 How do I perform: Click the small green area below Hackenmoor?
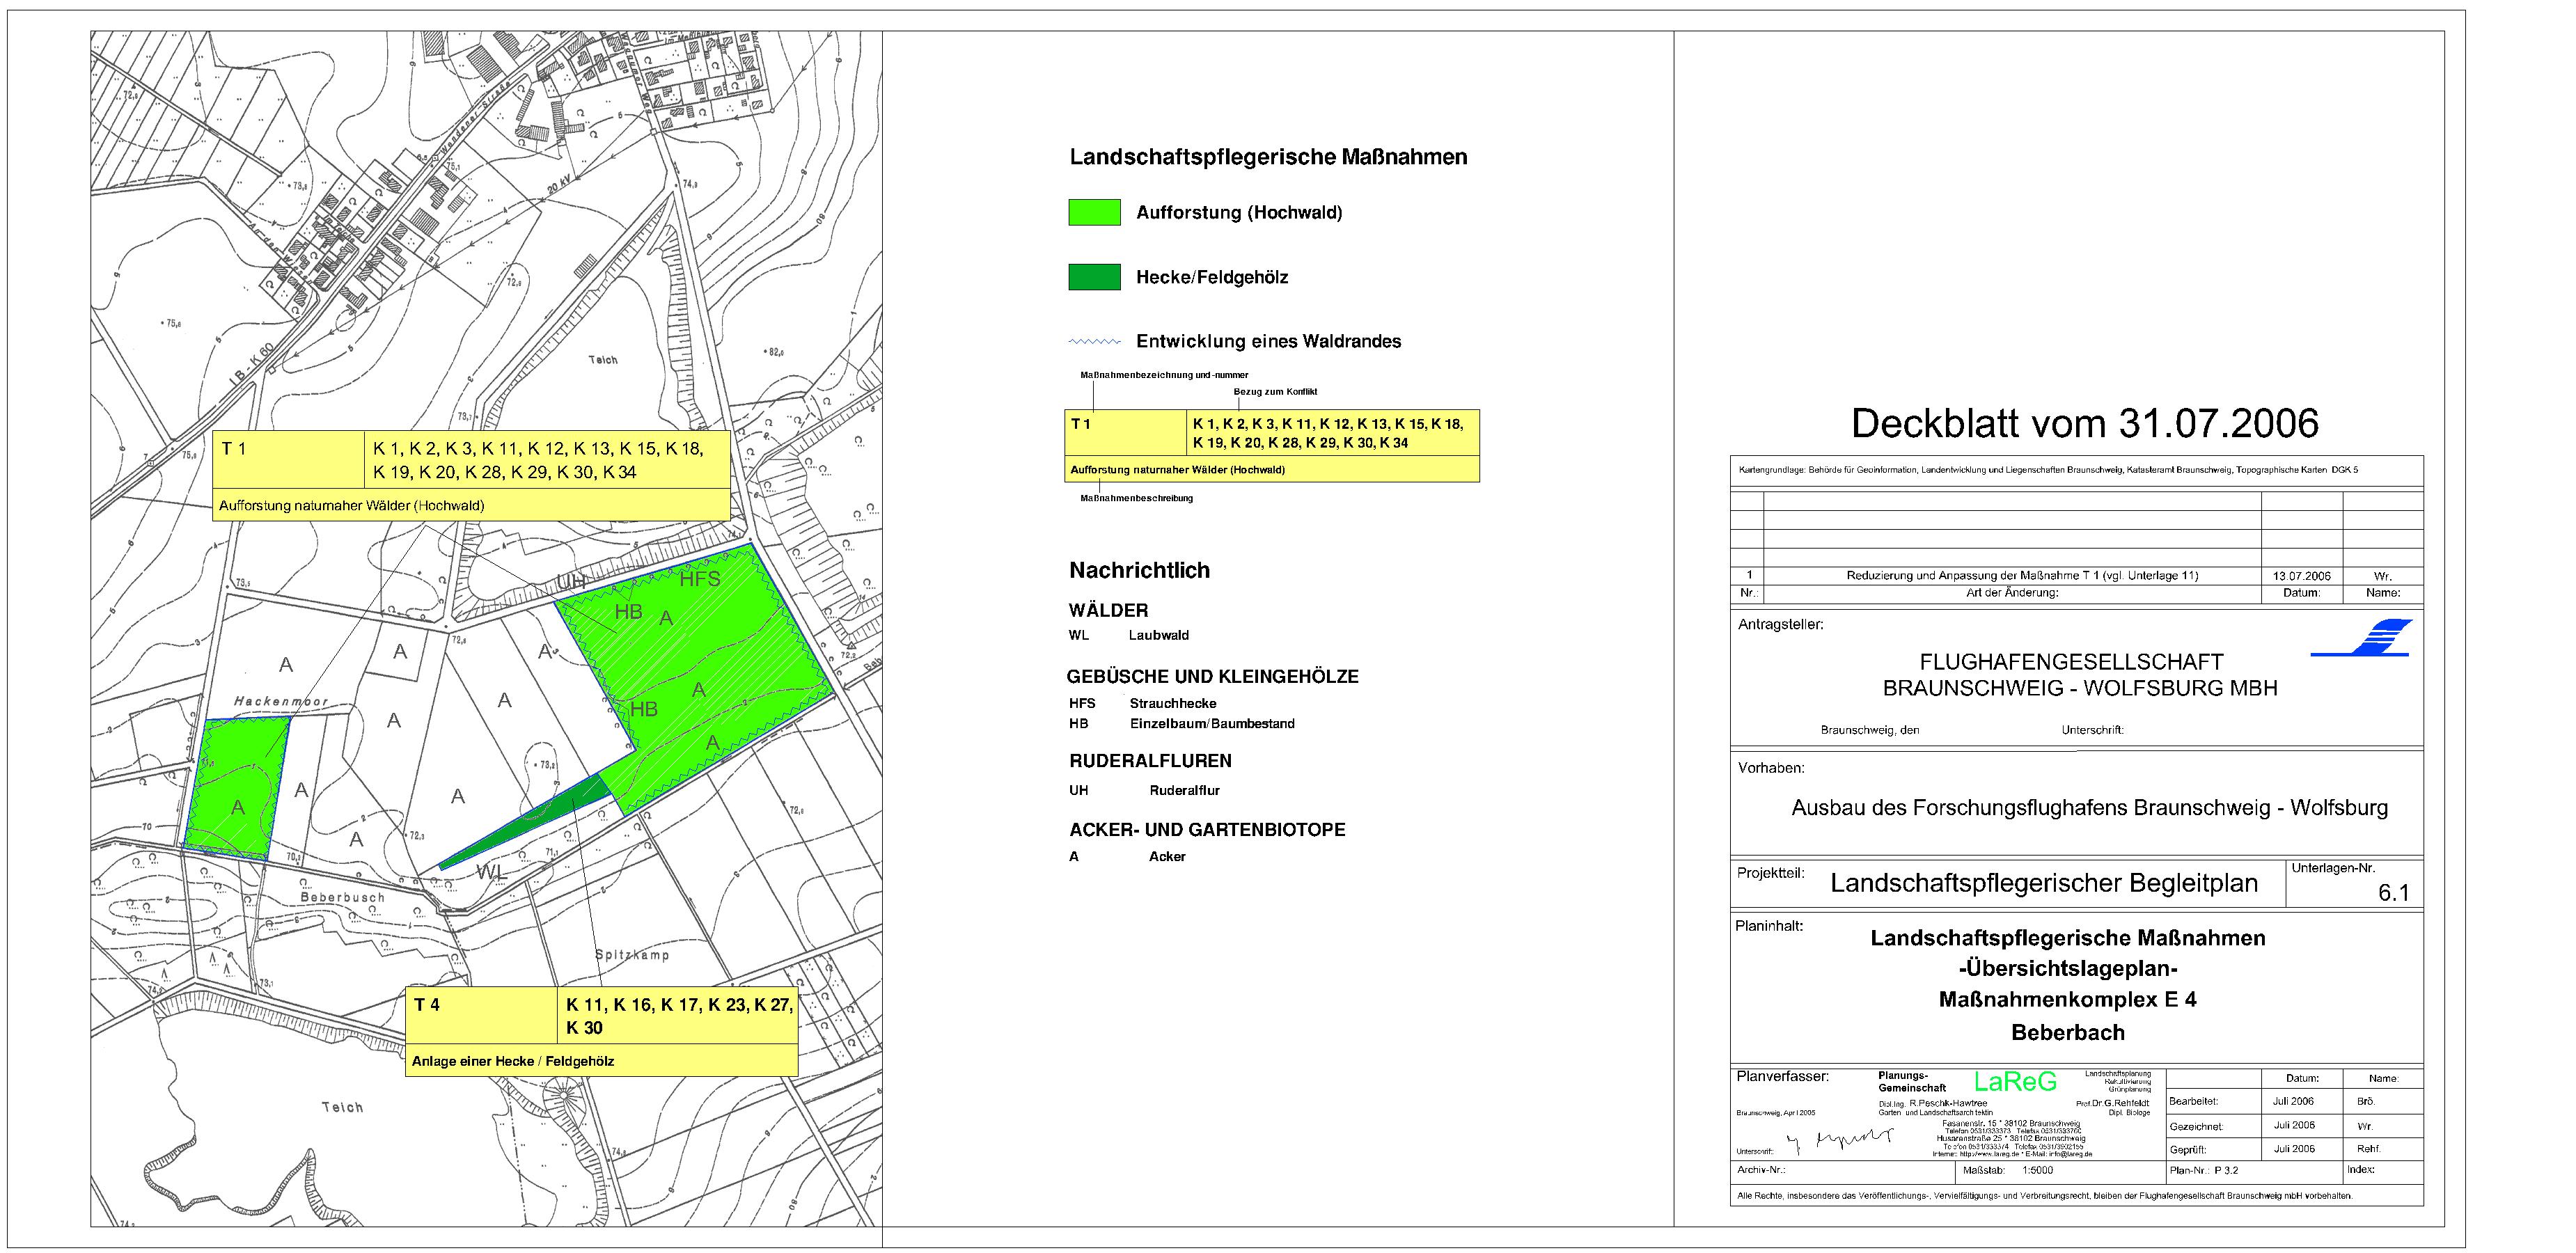[236, 790]
